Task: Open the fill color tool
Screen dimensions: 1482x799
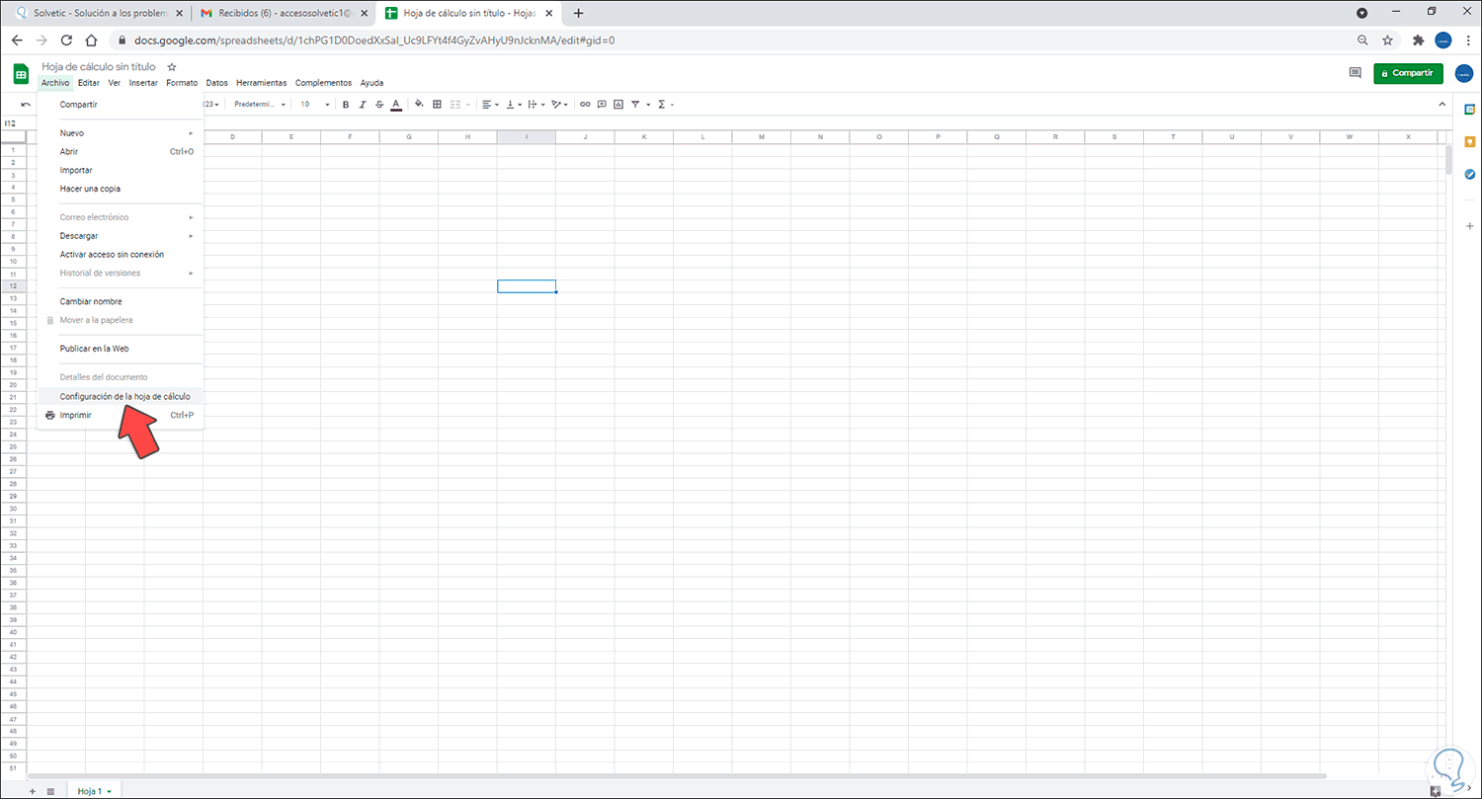Action: point(418,104)
